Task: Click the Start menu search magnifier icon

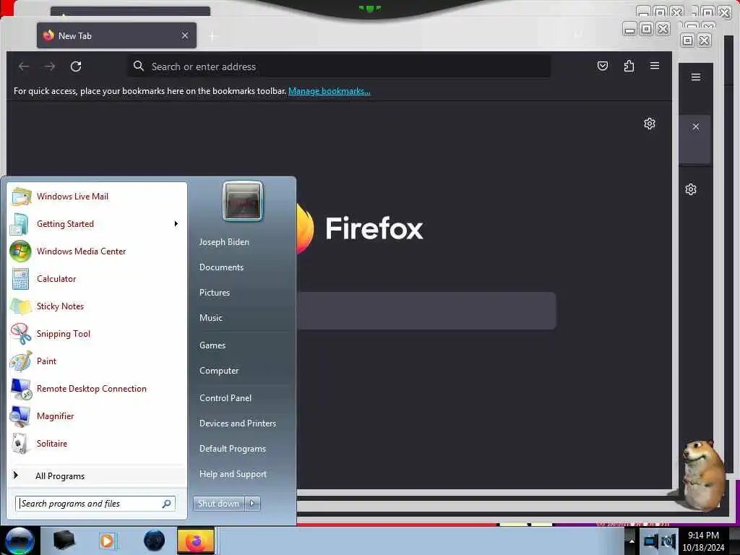Action: pos(167,504)
